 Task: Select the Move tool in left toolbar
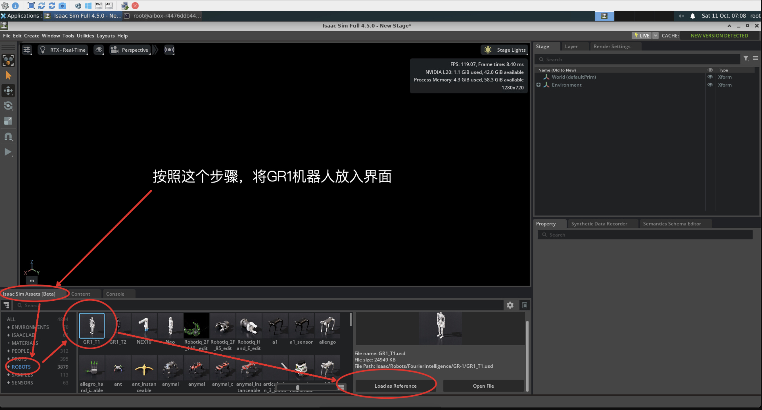[x=8, y=90]
